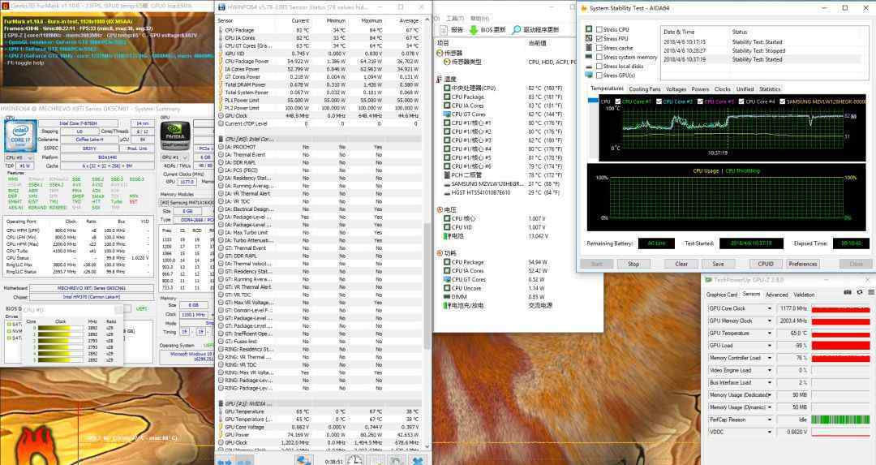The width and height of the screenshot is (876, 465).
Task: Open Memory Controller Load dropdown
Action: click(x=769, y=358)
